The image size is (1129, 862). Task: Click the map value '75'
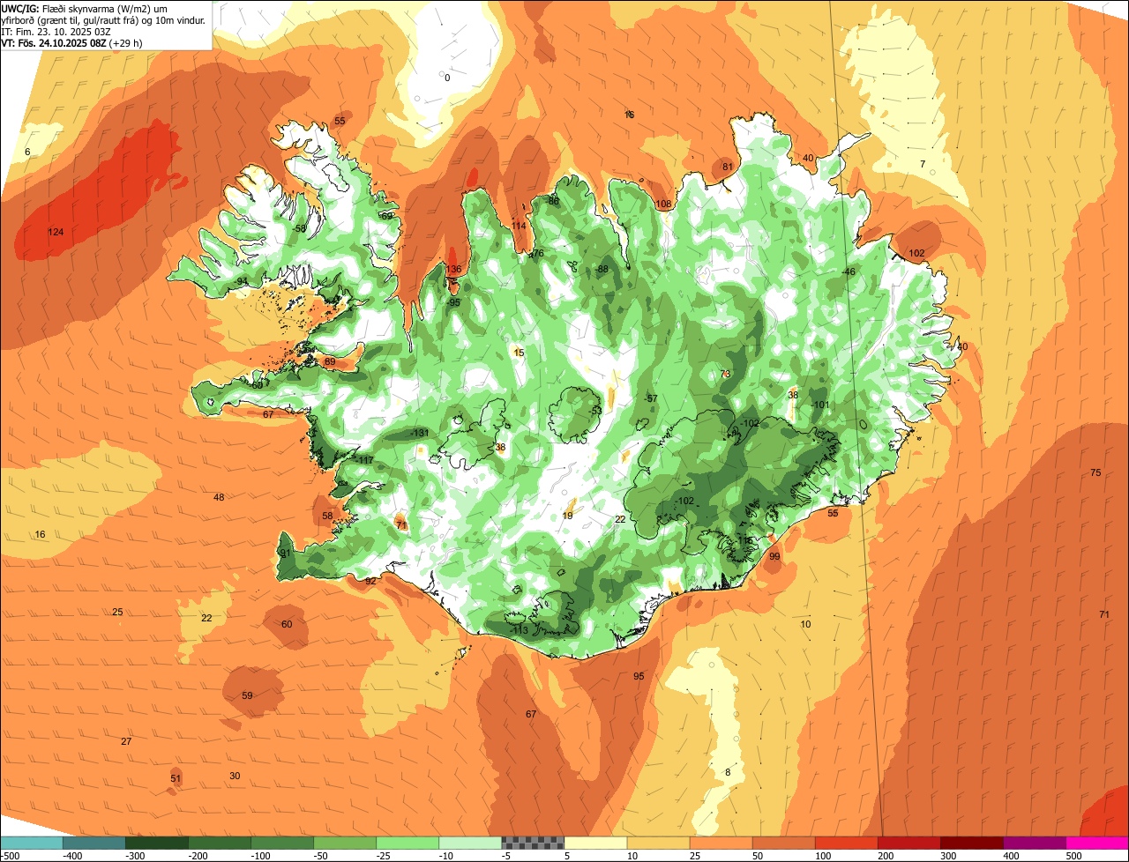pyautogui.click(x=1095, y=472)
